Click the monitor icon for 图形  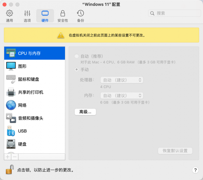11,66
